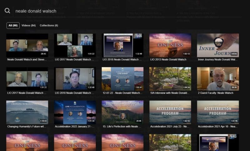Switch to the Videos (84) tab

29,26
